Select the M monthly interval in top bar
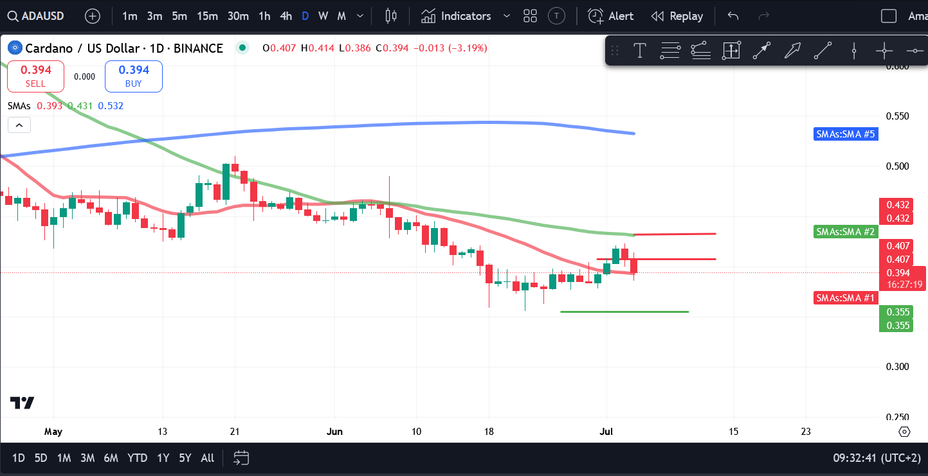 coord(341,16)
